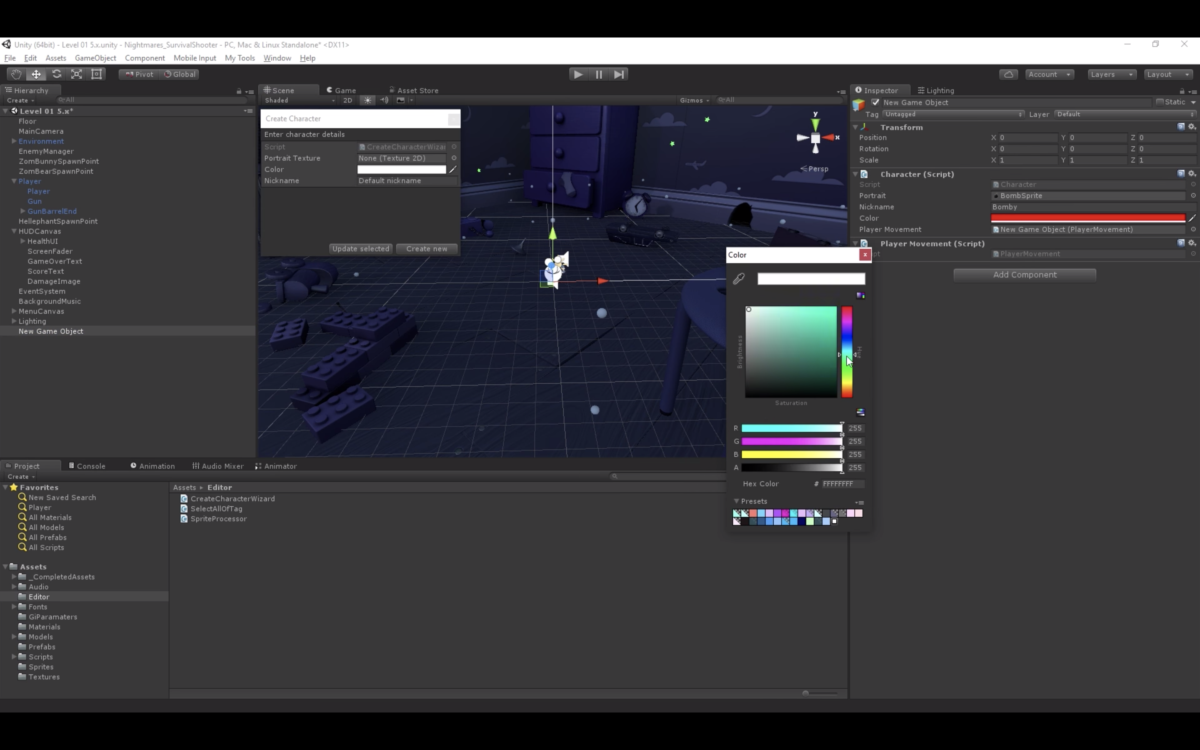Select the color picker eyedropper icon
Image resolution: width=1200 pixels, height=750 pixels.
[739, 277]
